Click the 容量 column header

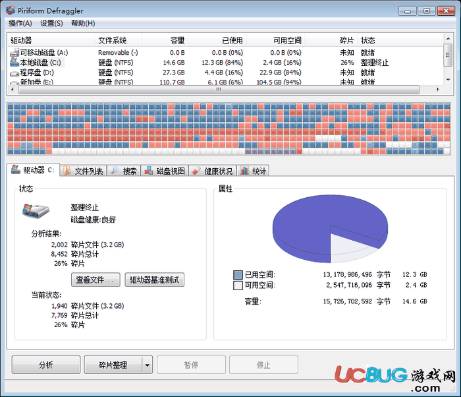165,40
